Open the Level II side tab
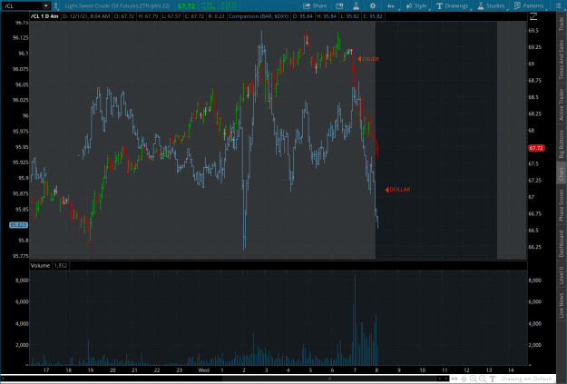Image resolution: width=567 pixels, height=384 pixels. tap(562, 275)
